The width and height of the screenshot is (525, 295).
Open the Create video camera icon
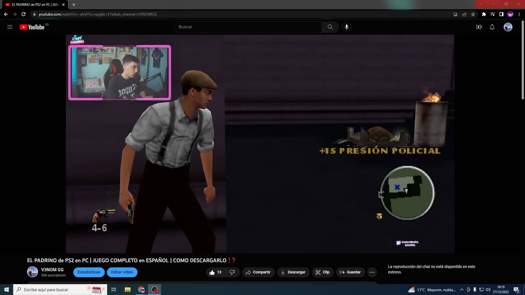point(479,27)
